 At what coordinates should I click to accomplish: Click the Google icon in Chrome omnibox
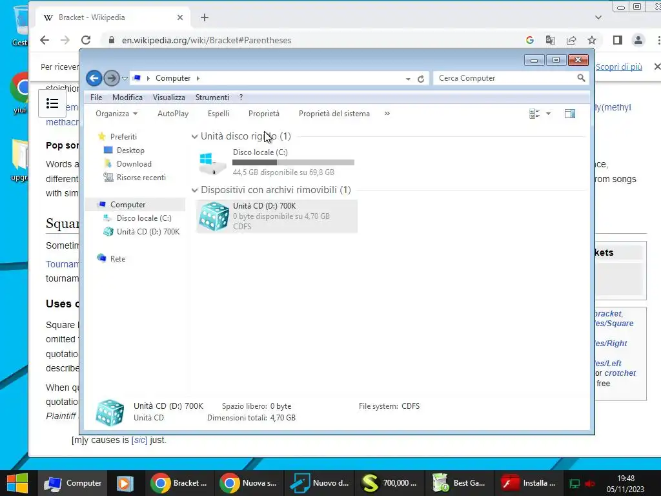coord(530,40)
